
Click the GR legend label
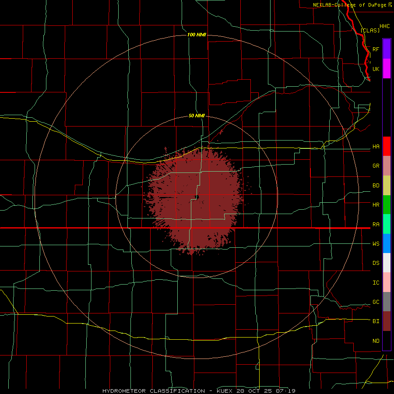pyautogui.click(x=376, y=166)
